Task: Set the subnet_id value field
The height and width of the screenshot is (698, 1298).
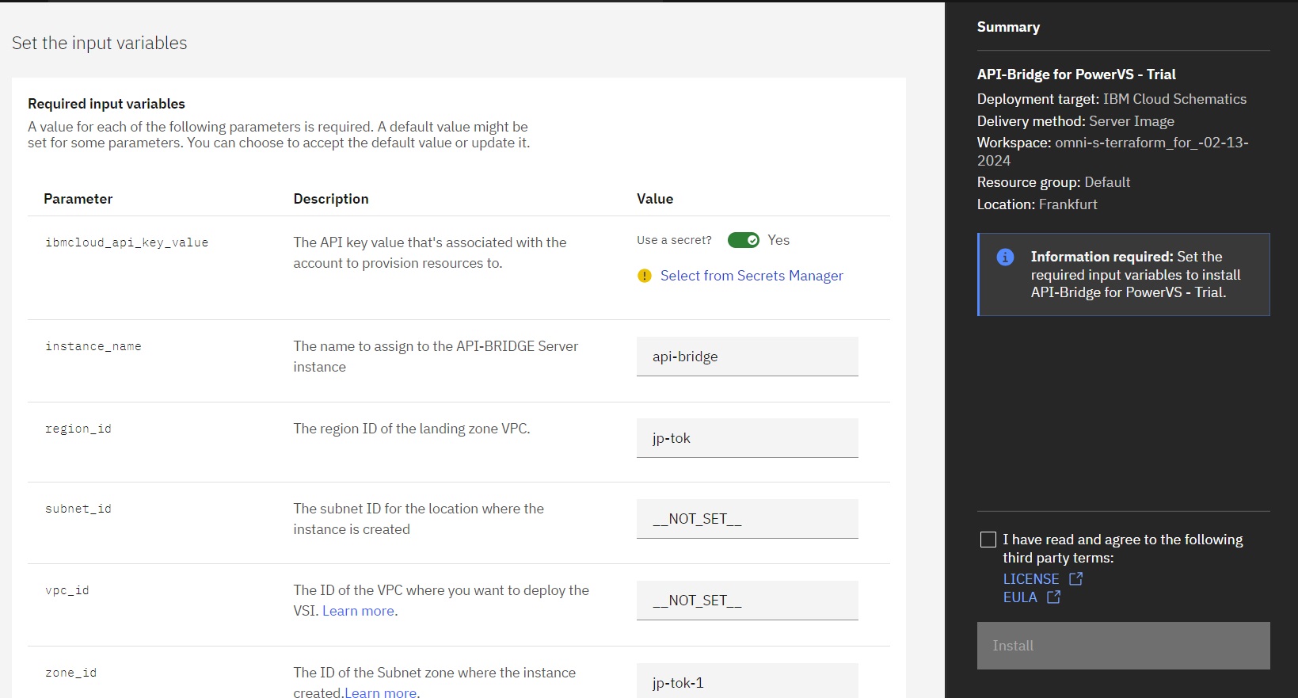Action: pos(748,519)
